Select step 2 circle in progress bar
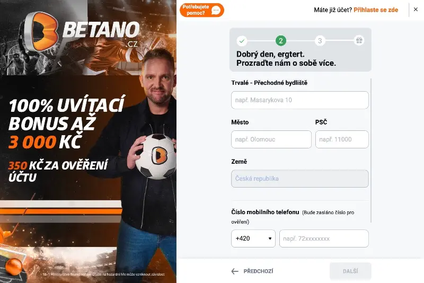The width and height of the screenshot is (424, 283). click(x=281, y=41)
